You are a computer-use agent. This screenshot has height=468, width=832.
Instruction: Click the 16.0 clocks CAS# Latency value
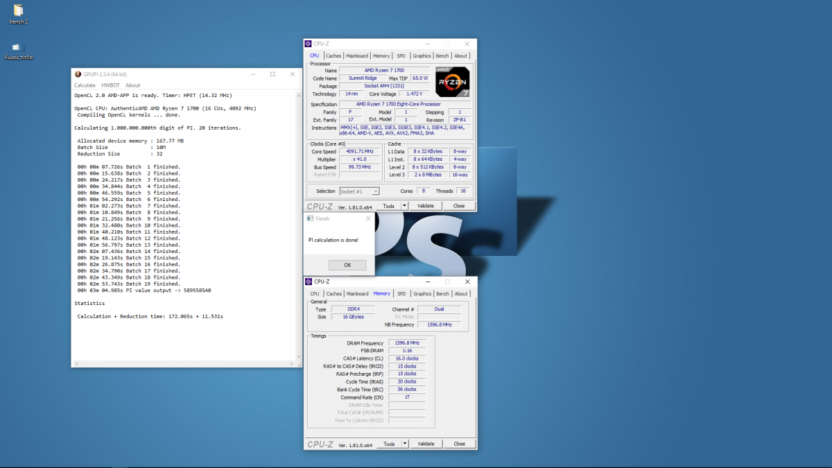coord(407,358)
